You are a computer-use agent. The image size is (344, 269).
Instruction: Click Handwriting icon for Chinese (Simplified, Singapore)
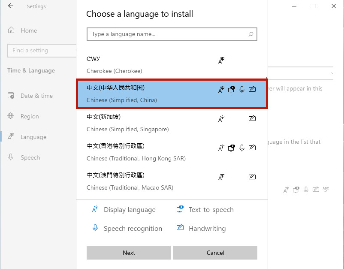tap(252, 118)
